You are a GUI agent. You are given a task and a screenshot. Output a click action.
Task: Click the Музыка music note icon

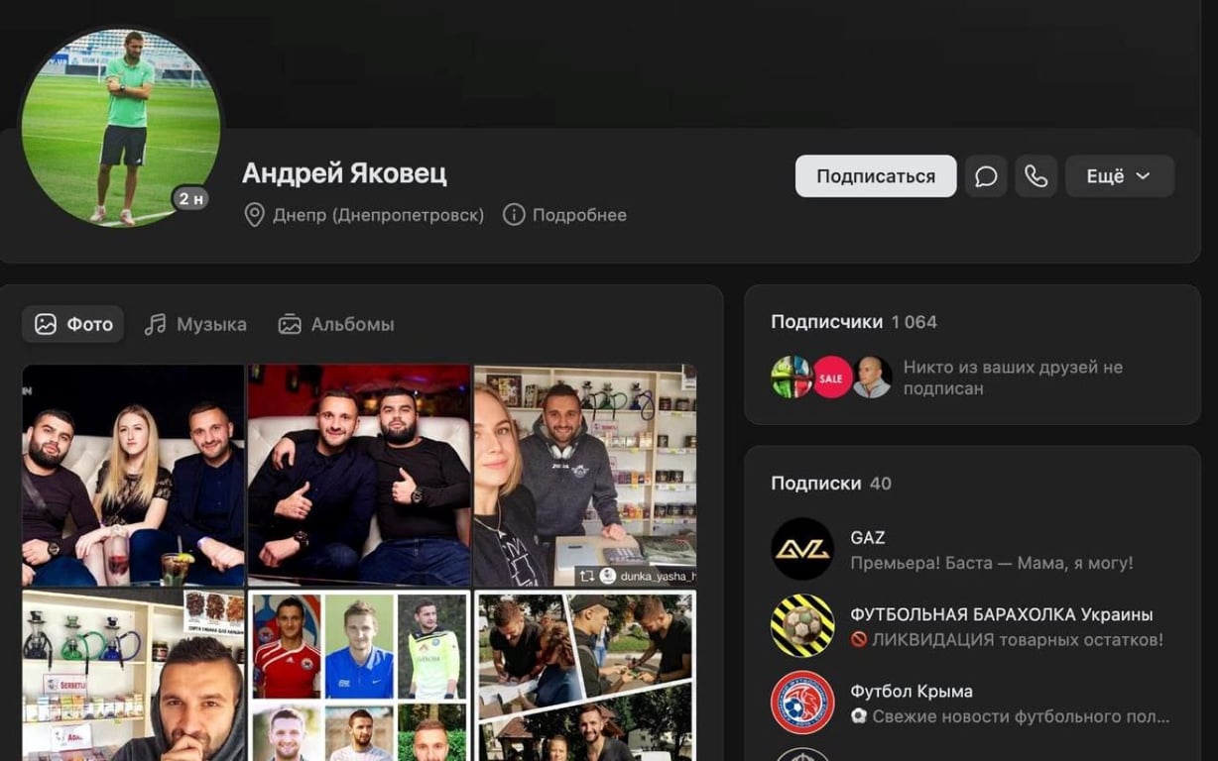point(154,323)
